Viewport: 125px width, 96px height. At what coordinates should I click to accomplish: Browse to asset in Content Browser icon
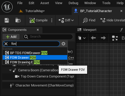click(18, 20)
